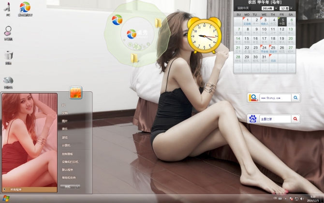Select December 20 in the calendar

click(291, 40)
